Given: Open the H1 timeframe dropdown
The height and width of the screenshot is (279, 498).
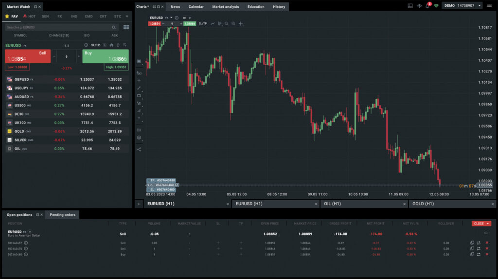Looking at the screenshot, I should coord(187,17).
